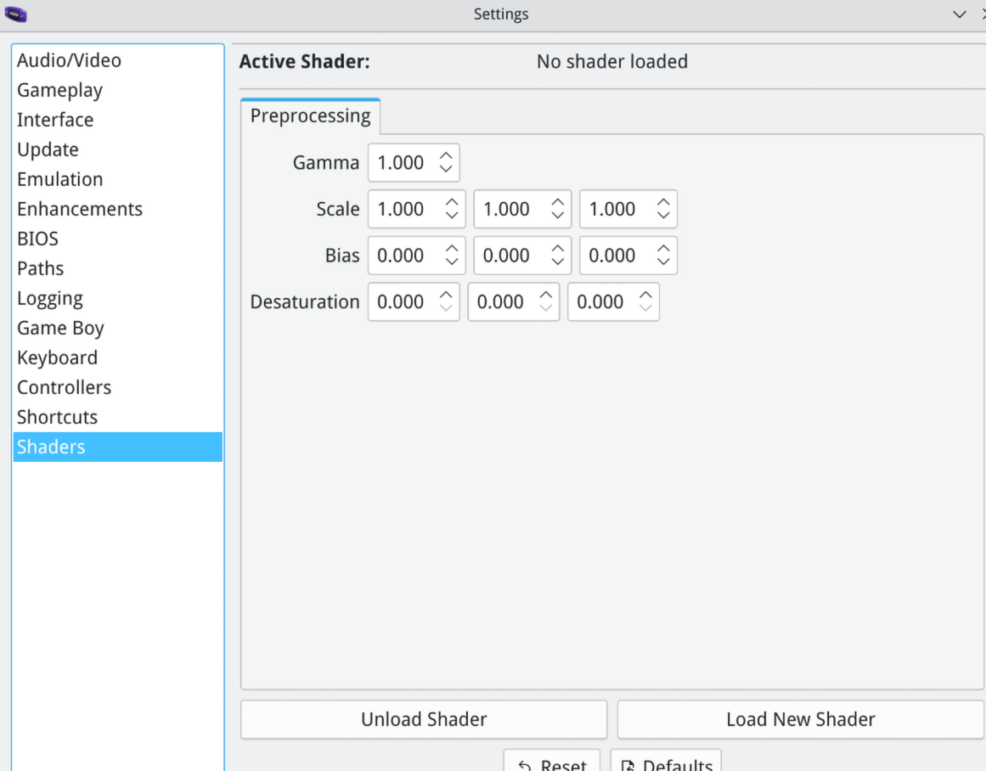Increase the first Desaturation value
The width and height of the screenshot is (986, 771).
pos(446,295)
